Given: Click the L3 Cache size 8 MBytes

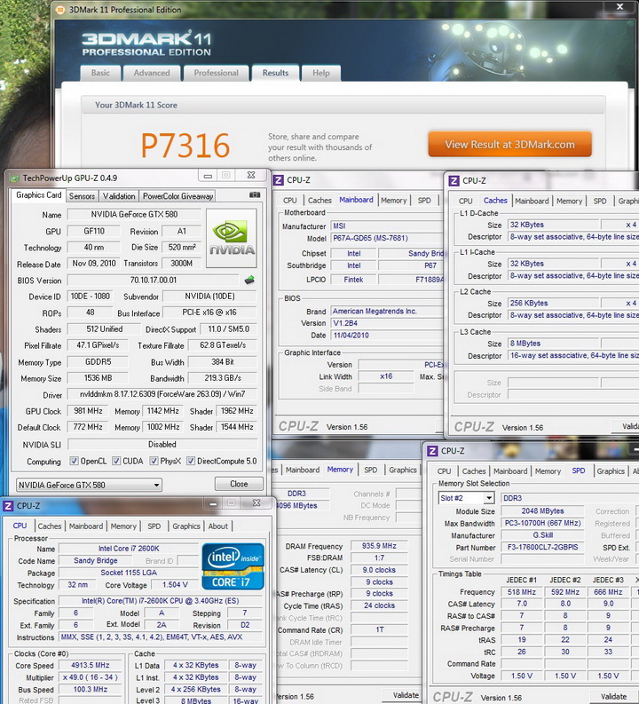Looking at the screenshot, I should (553, 344).
